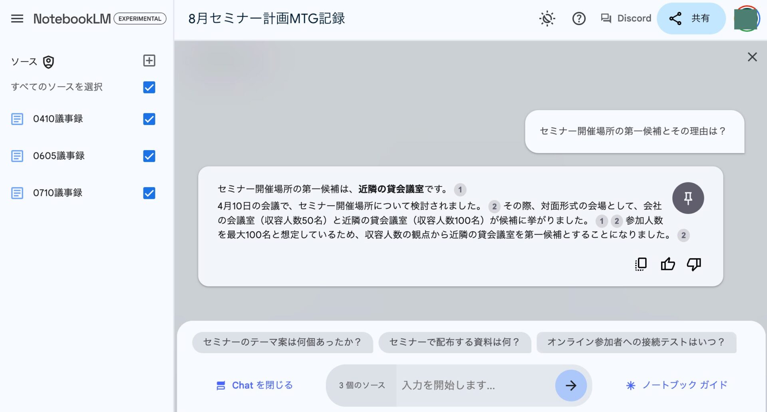Image resolution: width=767 pixels, height=412 pixels.
Task: Open the help question mark icon
Action: 578,19
